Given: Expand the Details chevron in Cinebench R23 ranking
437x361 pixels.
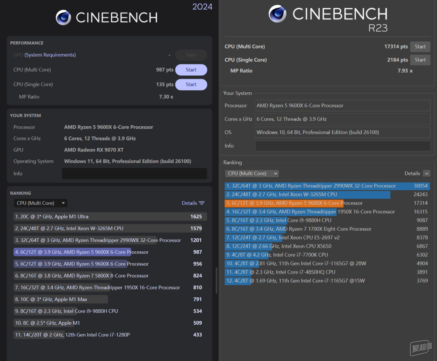Looking at the screenshot, I should pos(426,173).
